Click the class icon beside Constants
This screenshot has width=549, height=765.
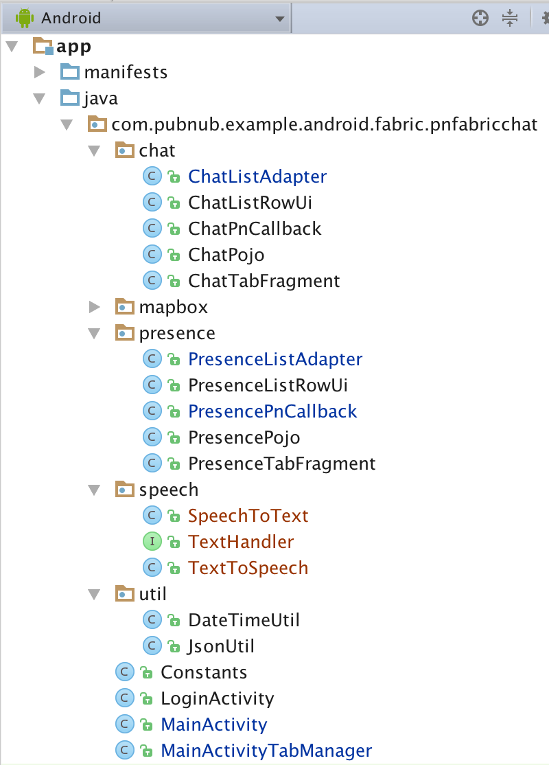(124, 672)
